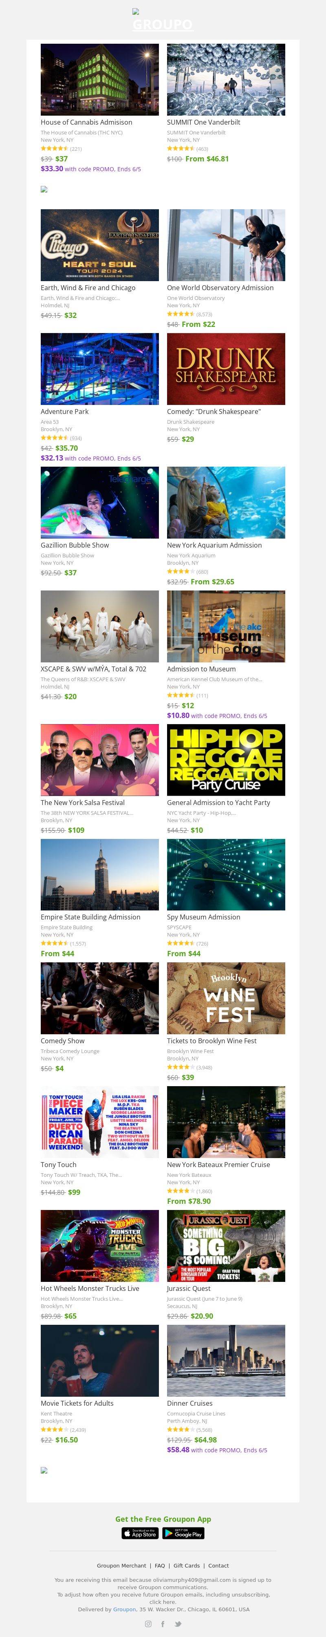Click the Groupon logo at top
326x1637 pixels.
click(162, 25)
